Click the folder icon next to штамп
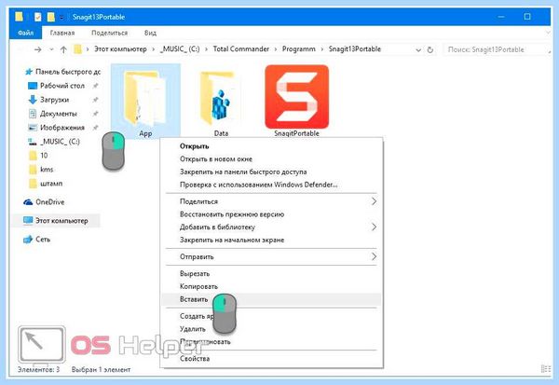 pyautogui.click(x=33, y=184)
